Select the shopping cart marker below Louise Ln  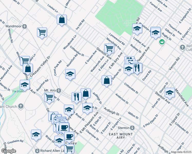(x=42, y=32)
